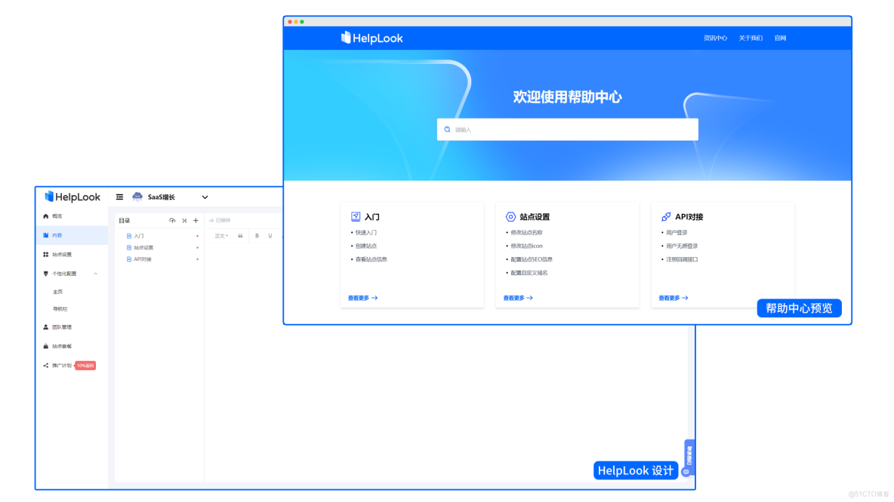
Task: Click the search magnifier icon in help center
Action: coord(447,130)
